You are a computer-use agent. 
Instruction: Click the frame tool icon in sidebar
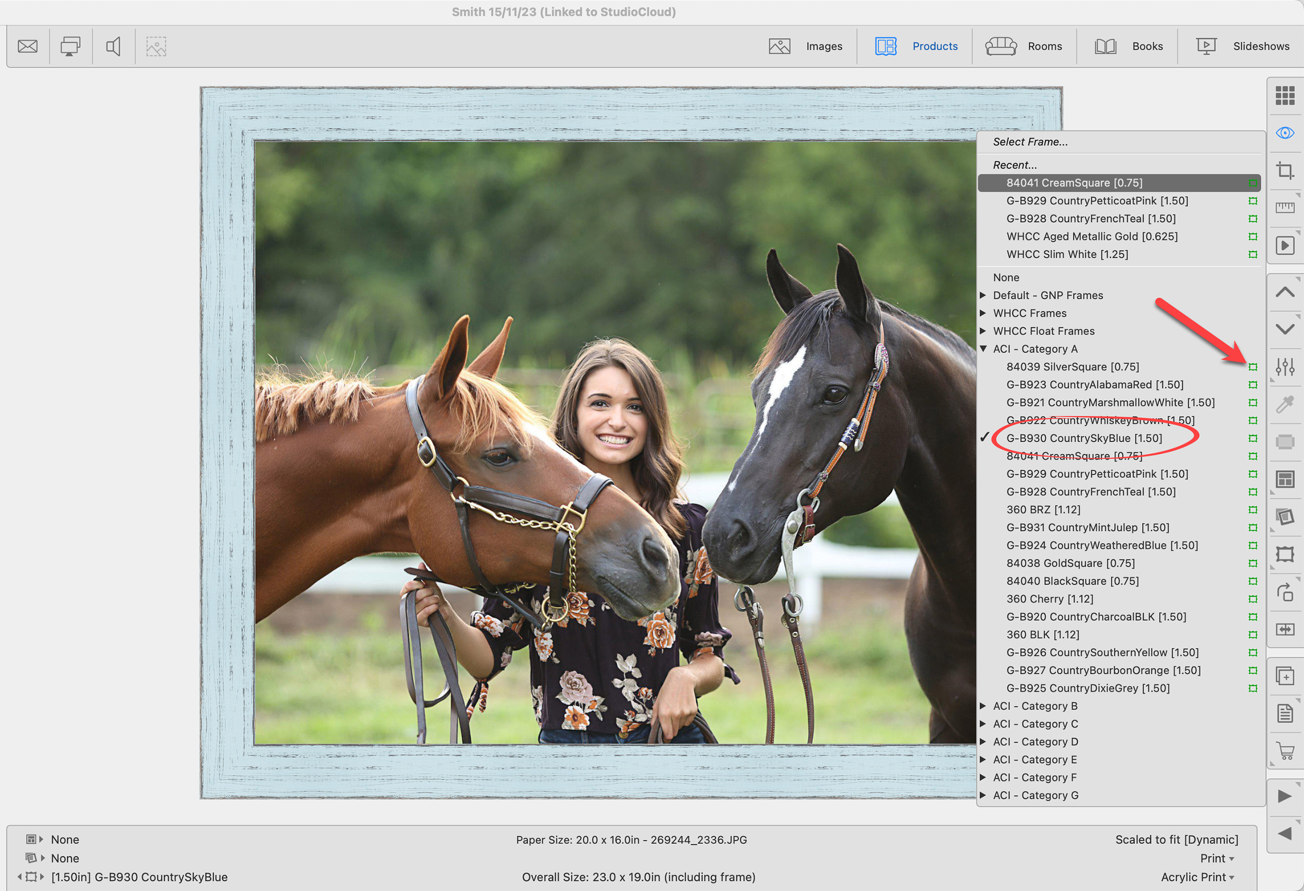pos(1285,555)
